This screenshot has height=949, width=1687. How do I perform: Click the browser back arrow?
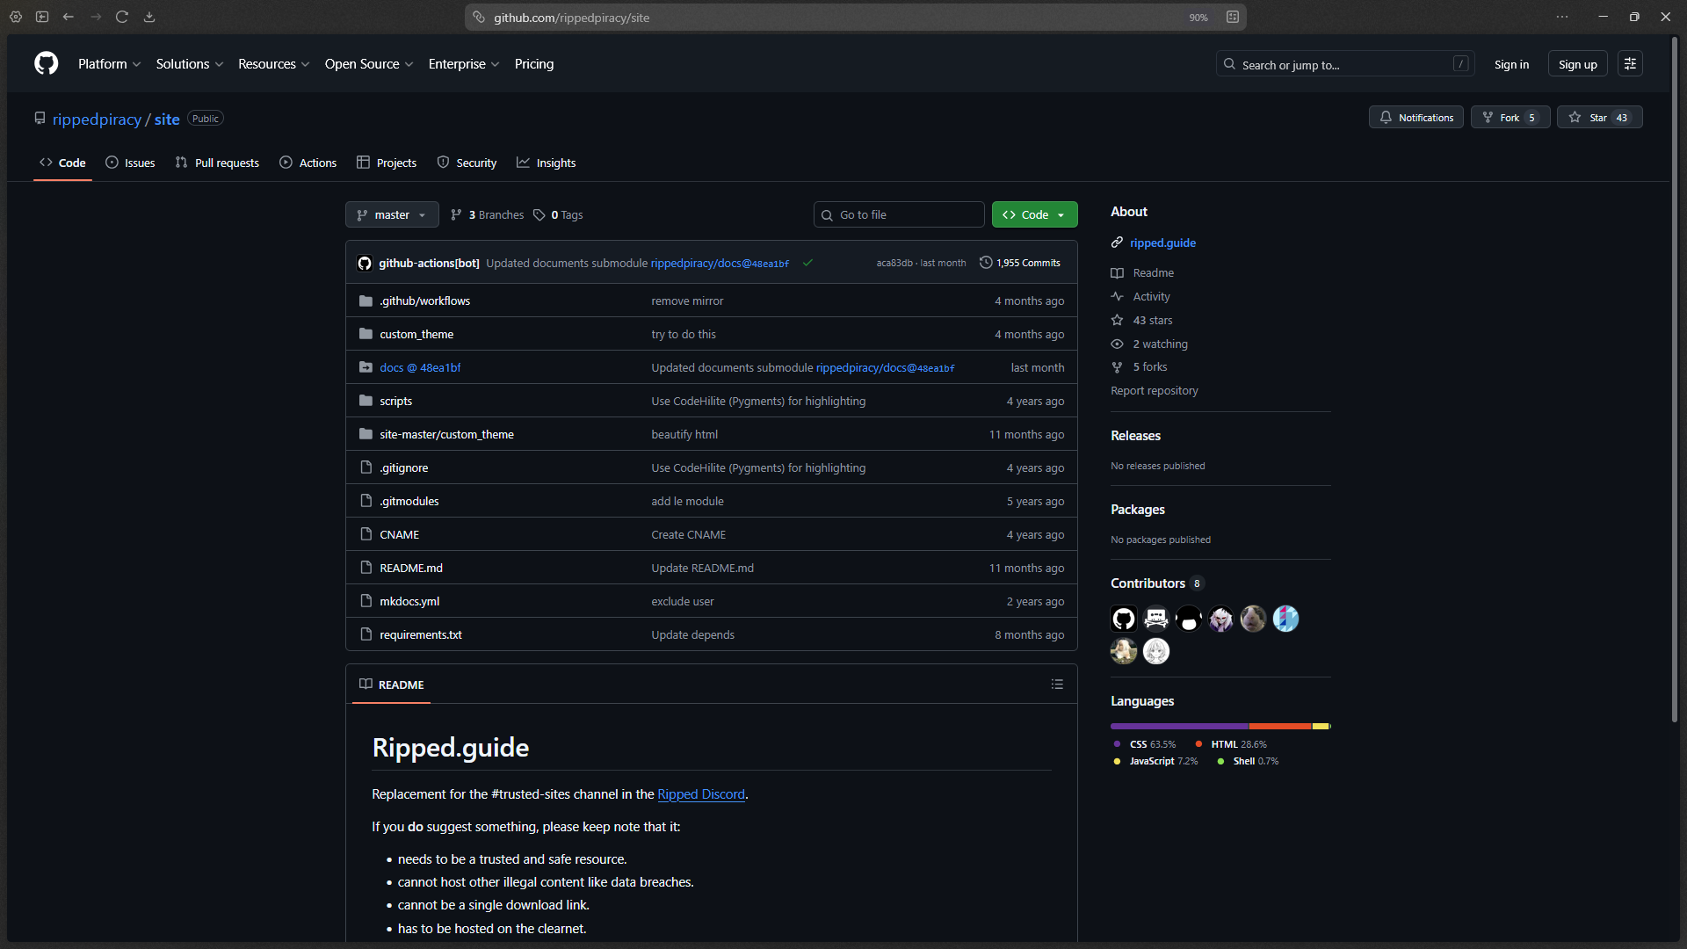pyautogui.click(x=69, y=17)
